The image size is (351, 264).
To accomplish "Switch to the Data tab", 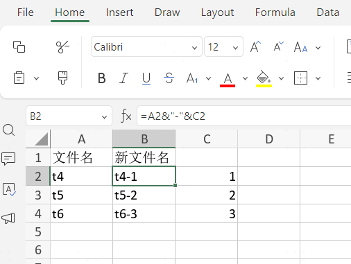I will (328, 12).
